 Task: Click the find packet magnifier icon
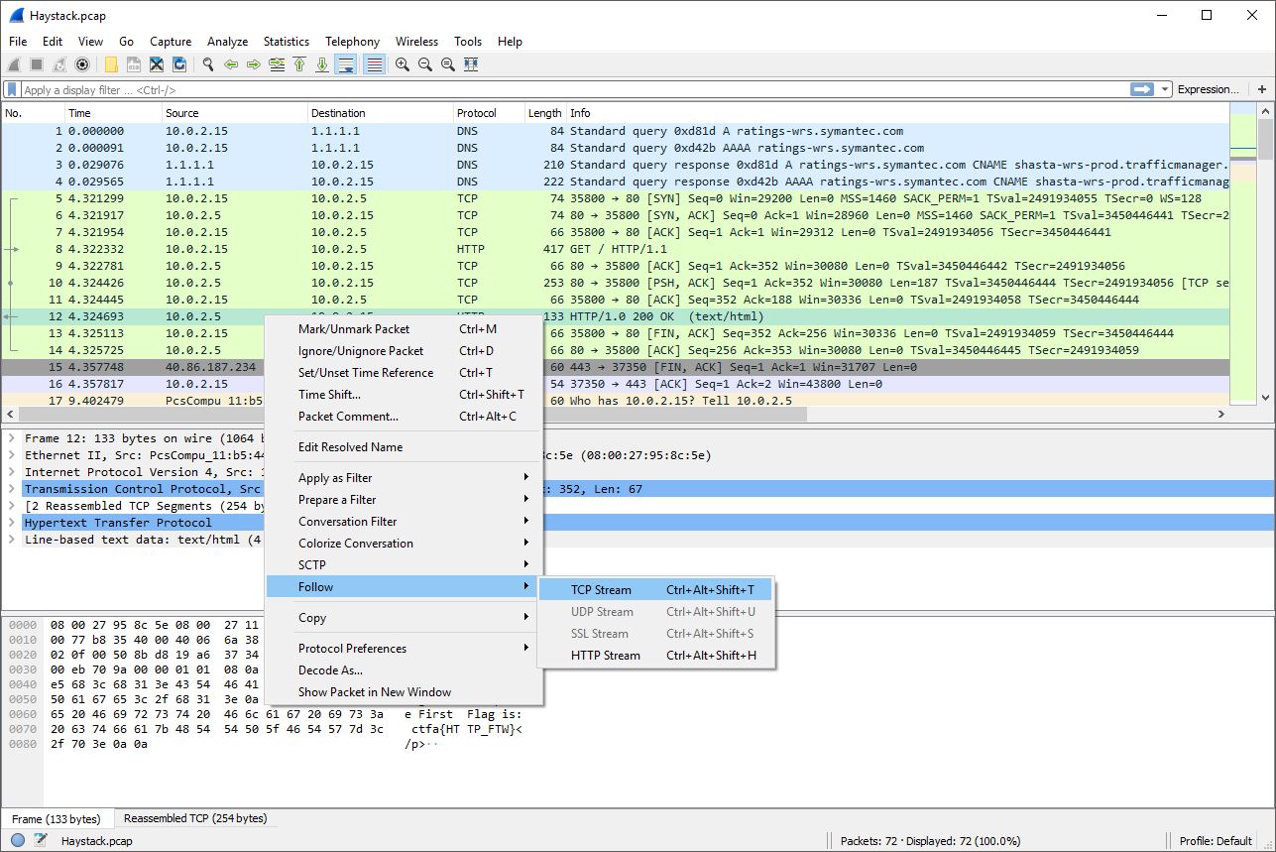pos(208,64)
